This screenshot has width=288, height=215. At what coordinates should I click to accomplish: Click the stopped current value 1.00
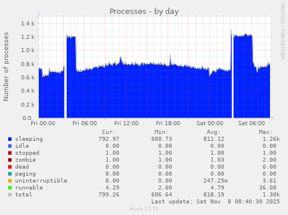pyautogui.click(x=112, y=153)
